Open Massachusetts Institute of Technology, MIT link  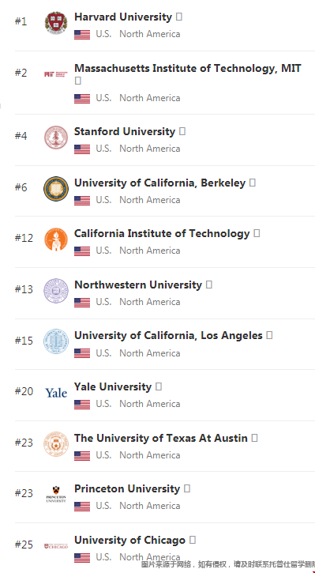pos(188,68)
